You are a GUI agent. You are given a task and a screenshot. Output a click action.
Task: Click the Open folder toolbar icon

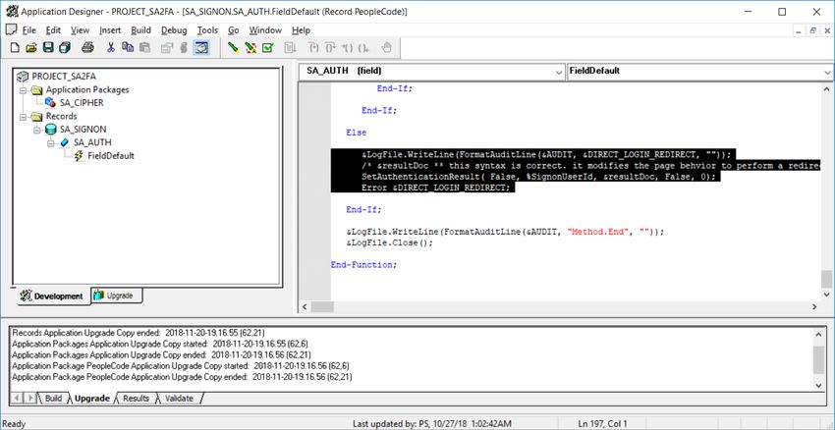pos(30,48)
